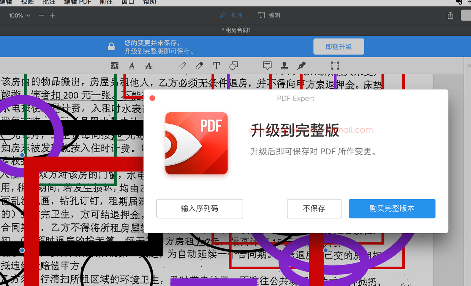
Task: Click the lock icon in blue banner
Action: coord(111,46)
